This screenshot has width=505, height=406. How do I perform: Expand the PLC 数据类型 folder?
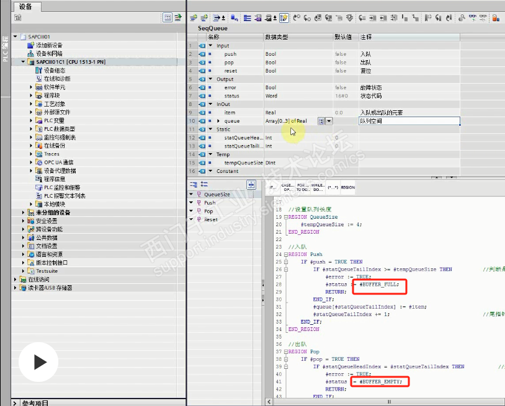tap(31, 129)
